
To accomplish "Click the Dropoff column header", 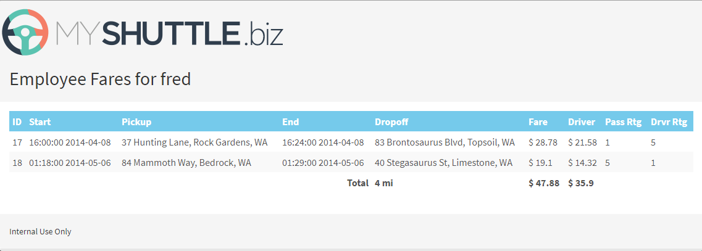I will (391, 121).
